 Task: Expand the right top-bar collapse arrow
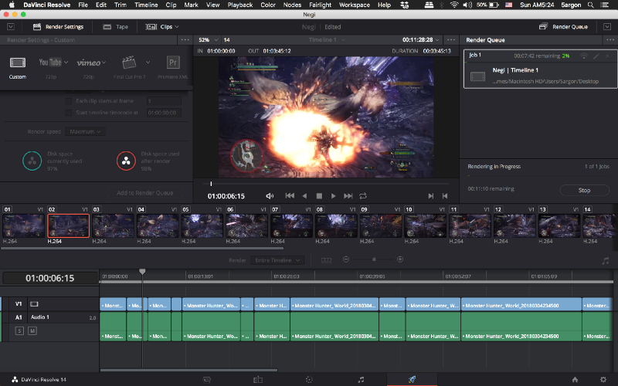[x=607, y=27]
